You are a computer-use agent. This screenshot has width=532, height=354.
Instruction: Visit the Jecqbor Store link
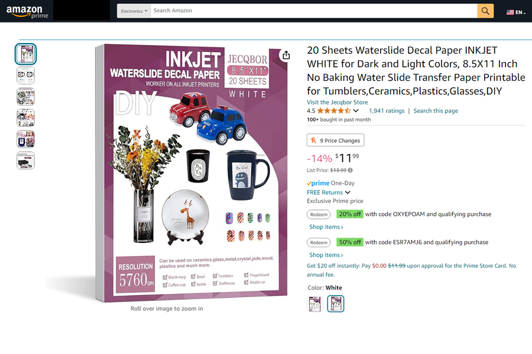pyautogui.click(x=338, y=102)
